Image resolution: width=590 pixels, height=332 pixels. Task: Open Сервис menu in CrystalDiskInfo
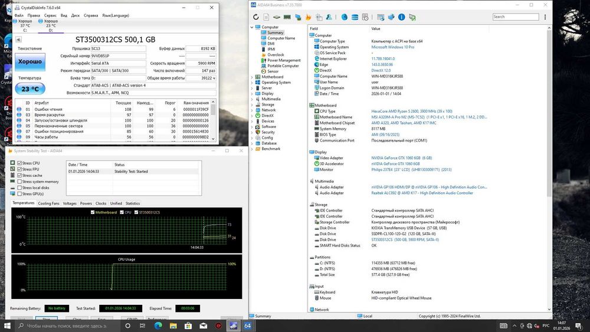click(x=50, y=15)
